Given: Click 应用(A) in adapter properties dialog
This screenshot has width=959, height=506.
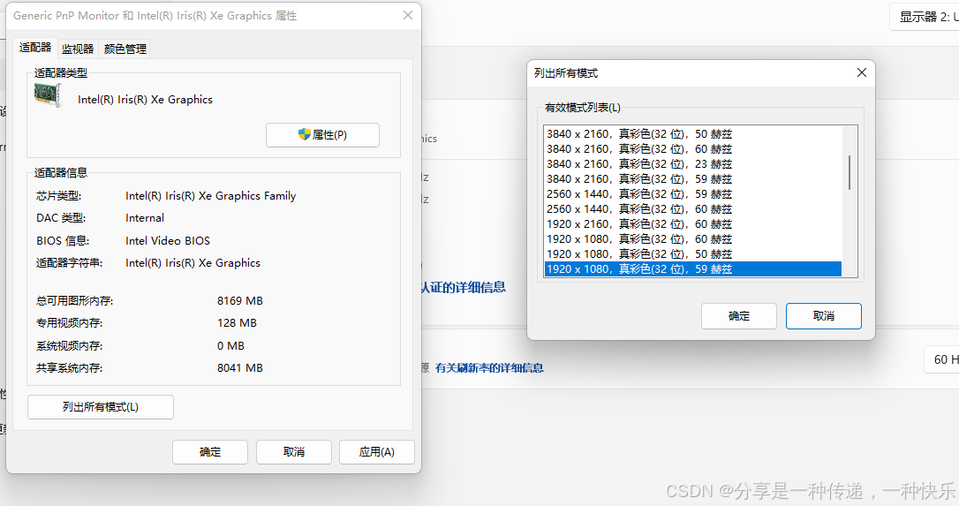Looking at the screenshot, I should (x=377, y=452).
